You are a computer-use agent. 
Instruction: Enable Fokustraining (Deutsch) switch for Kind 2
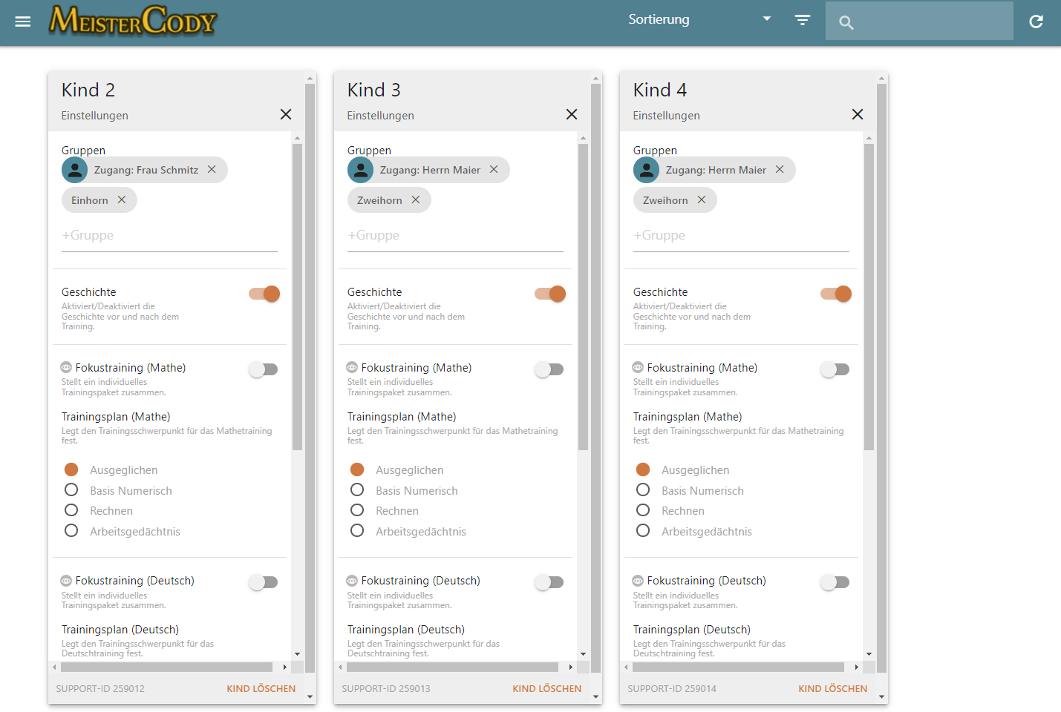pyautogui.click(x=264, y=582)
